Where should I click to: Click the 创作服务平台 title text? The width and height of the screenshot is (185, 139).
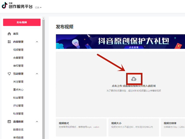coord(21,6)
